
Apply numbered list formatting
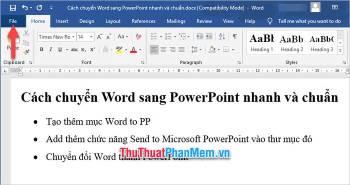168,36
